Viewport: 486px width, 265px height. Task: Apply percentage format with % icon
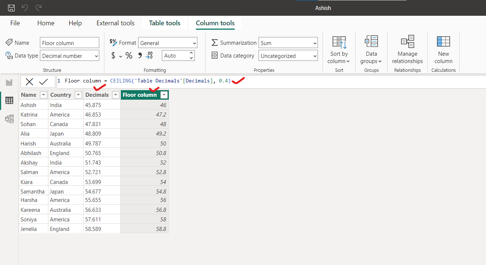click(129, 56)
